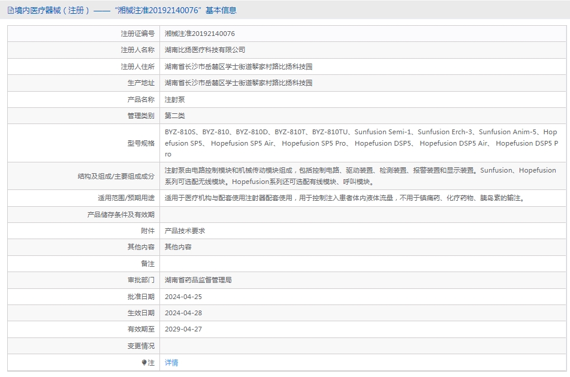Select the 适用于医疗机构 intended use text

(x=345, y=198)
